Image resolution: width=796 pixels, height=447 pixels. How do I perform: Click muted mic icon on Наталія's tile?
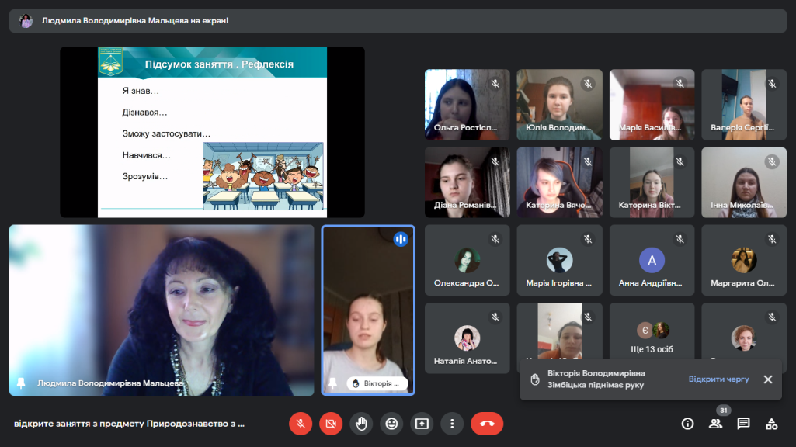click(495, 317)
